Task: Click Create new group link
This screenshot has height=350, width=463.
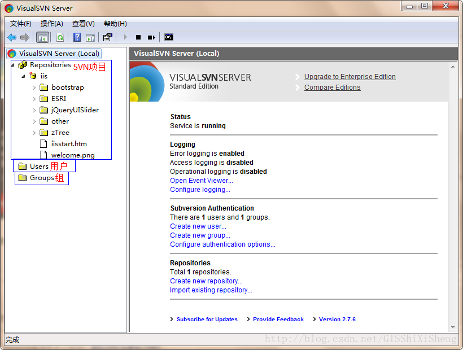Action: pos(200,235)
